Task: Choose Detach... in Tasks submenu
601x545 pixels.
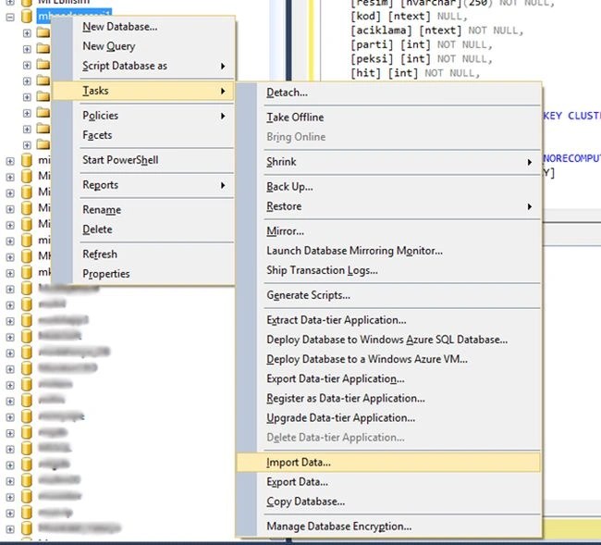Action: pos(388,93)
